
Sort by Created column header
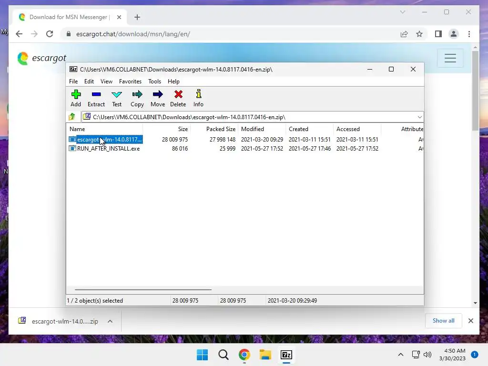[x=309, y=129]
